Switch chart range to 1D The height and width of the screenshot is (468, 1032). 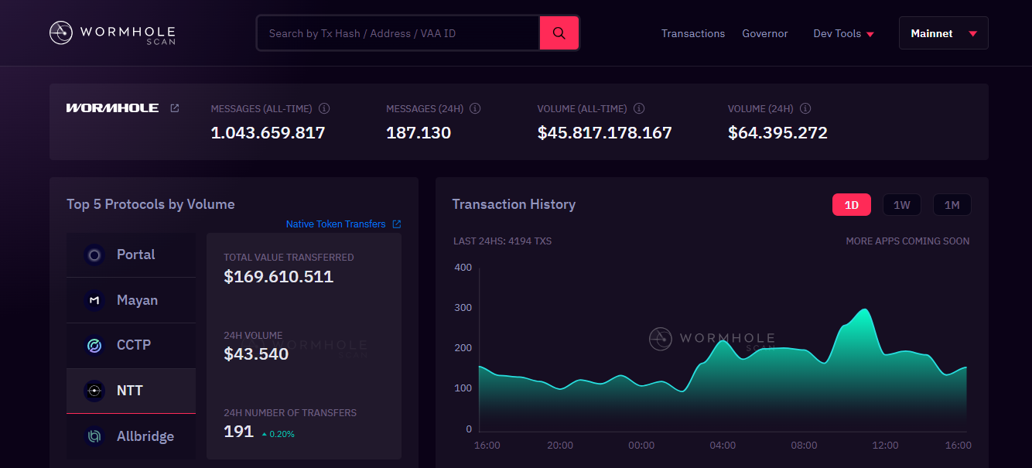coord(852,205)
